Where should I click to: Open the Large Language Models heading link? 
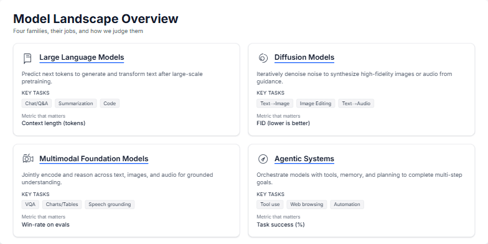click(82, 57)
